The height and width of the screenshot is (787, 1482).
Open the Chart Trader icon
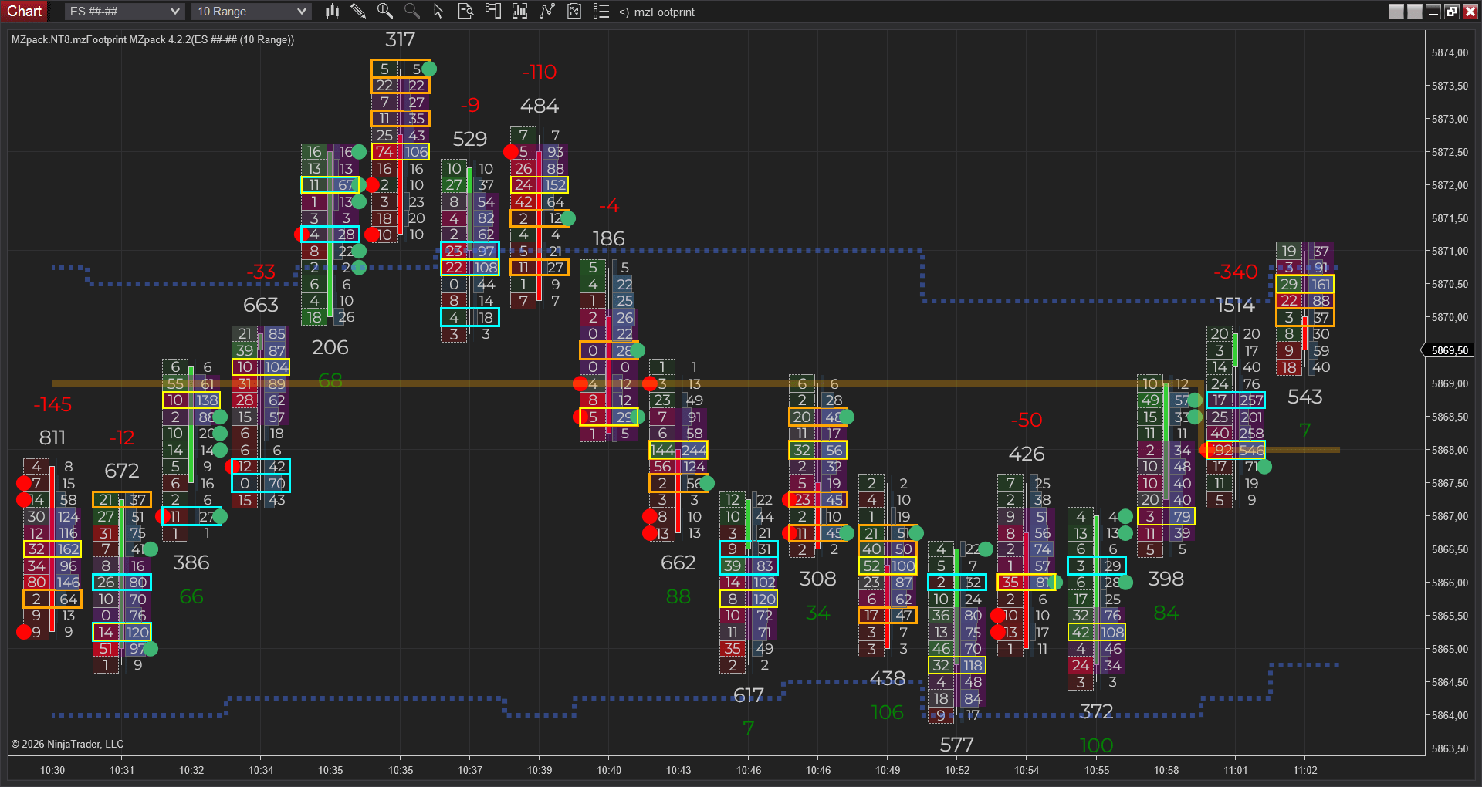(x=492, y=11)
